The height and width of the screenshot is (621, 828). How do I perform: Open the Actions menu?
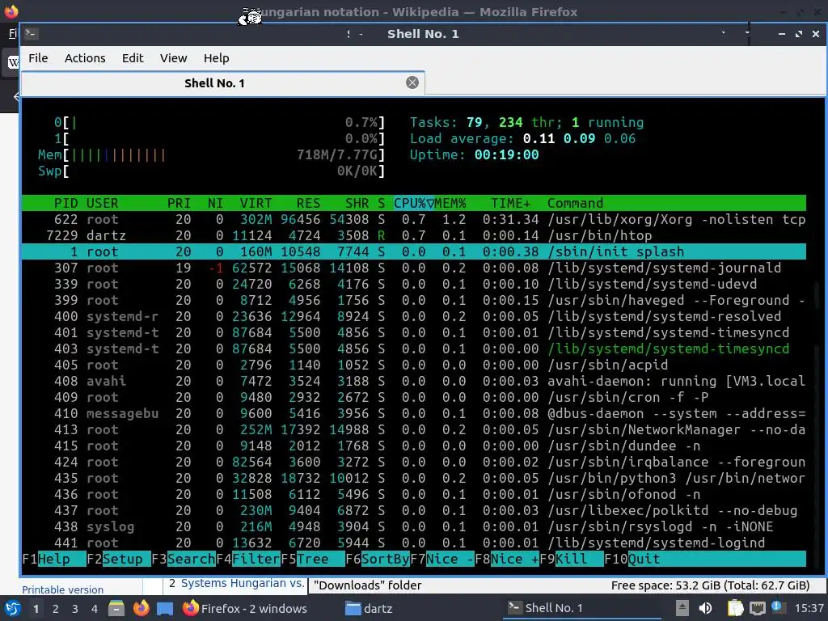coord(84,58)
